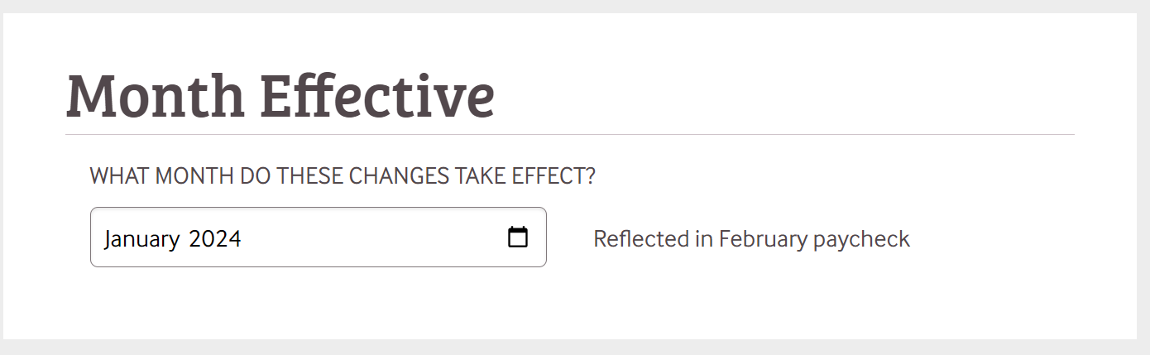The width and height of the screenshot is (1150, 355).
Task: Click the "Reflected in February paycheck" note
Action: [x=751, y=239]
